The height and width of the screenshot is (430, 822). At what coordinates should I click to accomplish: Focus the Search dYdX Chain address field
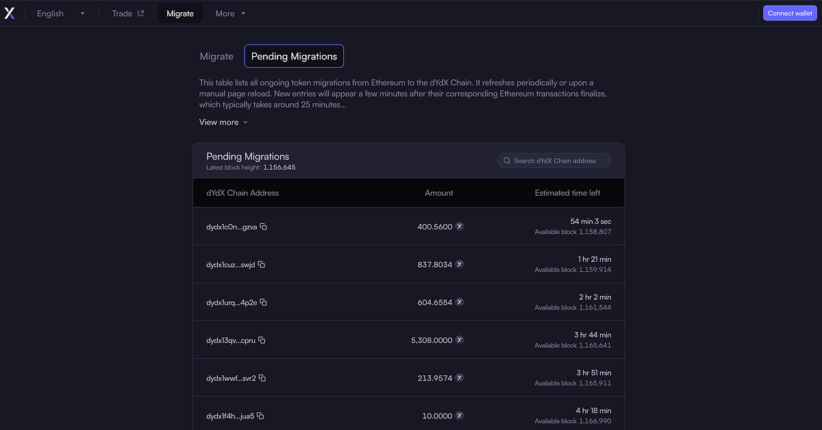(x=558, y=161)
